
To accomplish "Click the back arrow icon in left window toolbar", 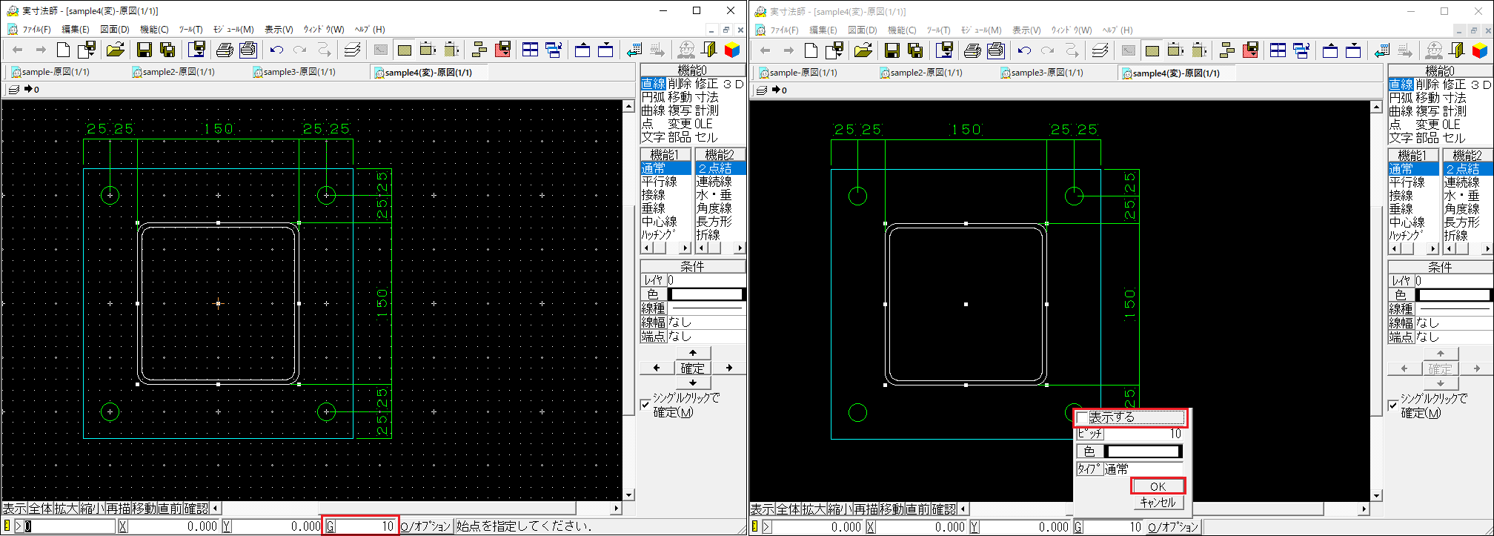I will 18,50.
